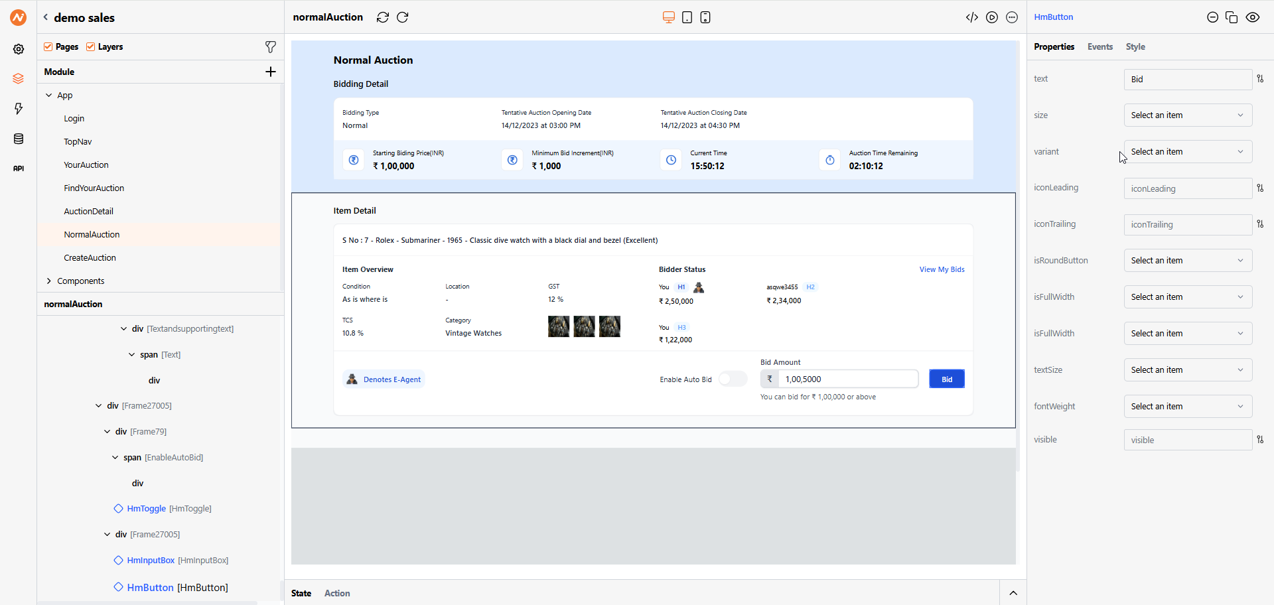The height and width of the screenshot is (605, 1274).
Task: Switch to the Events tab for HmButton
Action: (x=1099, y=46)
